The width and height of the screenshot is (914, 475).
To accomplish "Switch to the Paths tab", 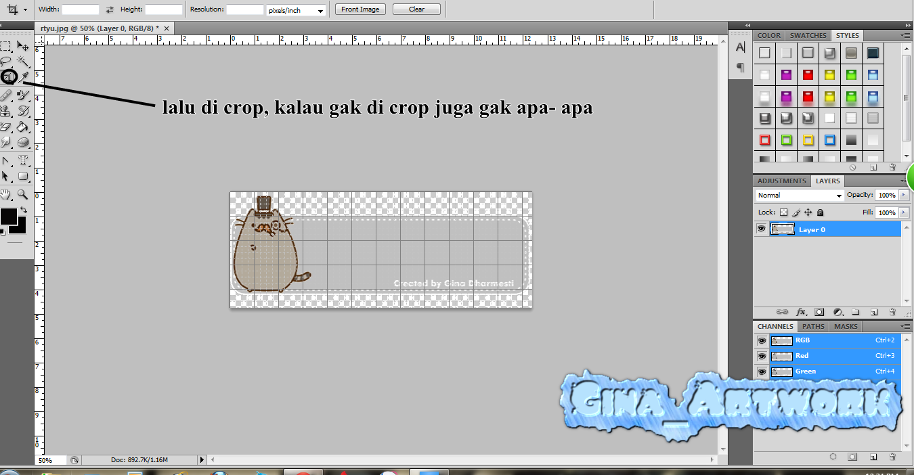I will tap(812, 326).
